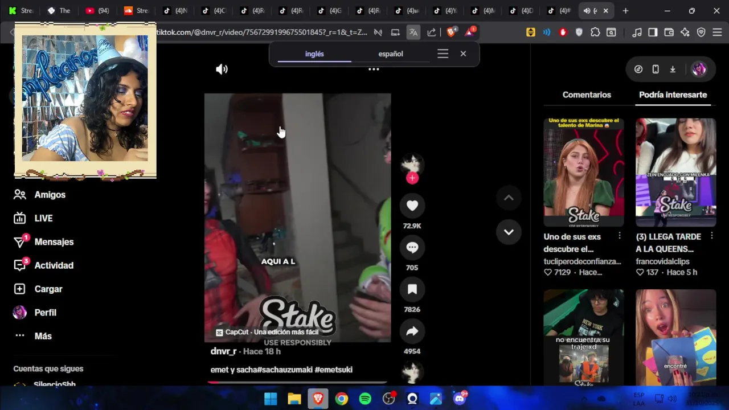Open the music note playlist icon
The image size is (729, 410).
[637, 32]
